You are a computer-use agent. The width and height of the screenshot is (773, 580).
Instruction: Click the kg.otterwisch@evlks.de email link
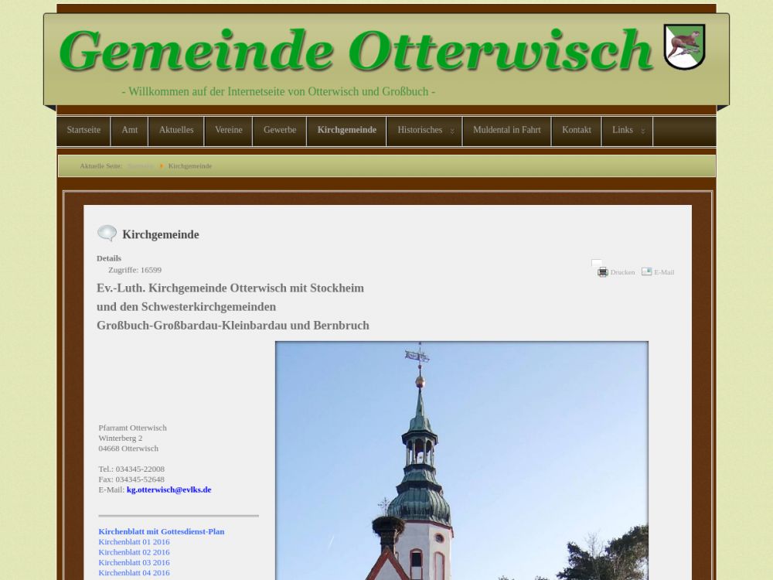[169, 490]
